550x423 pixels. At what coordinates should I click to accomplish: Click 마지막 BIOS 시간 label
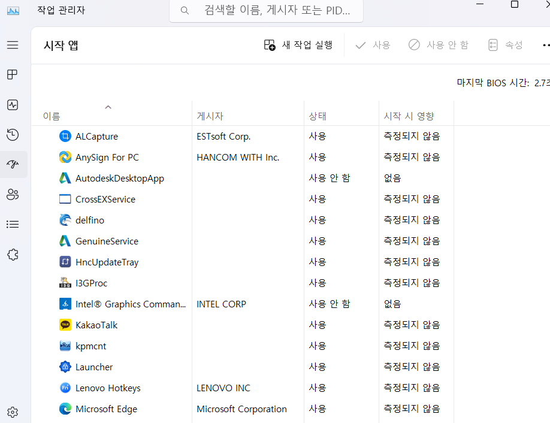tap(493, 83)
